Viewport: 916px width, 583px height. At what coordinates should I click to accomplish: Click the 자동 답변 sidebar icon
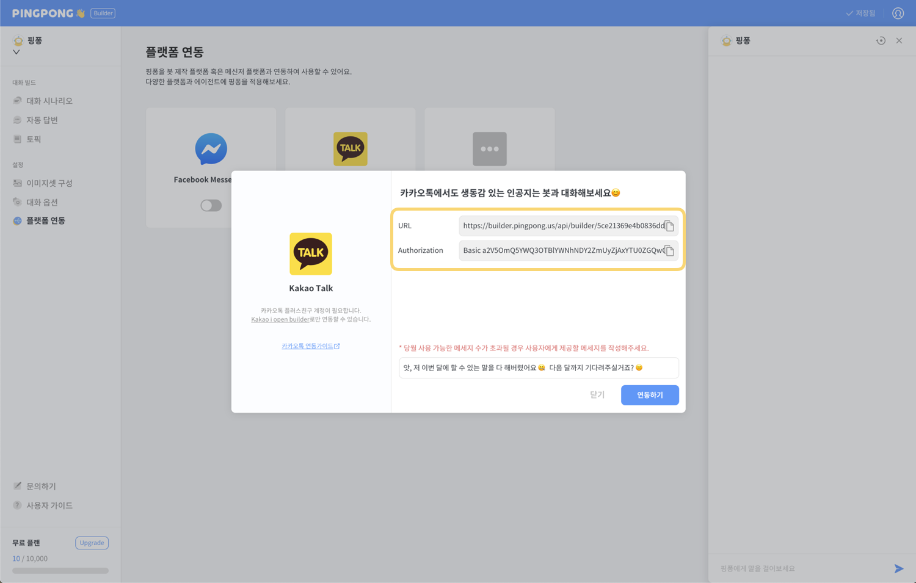click(x=17, y=120)
